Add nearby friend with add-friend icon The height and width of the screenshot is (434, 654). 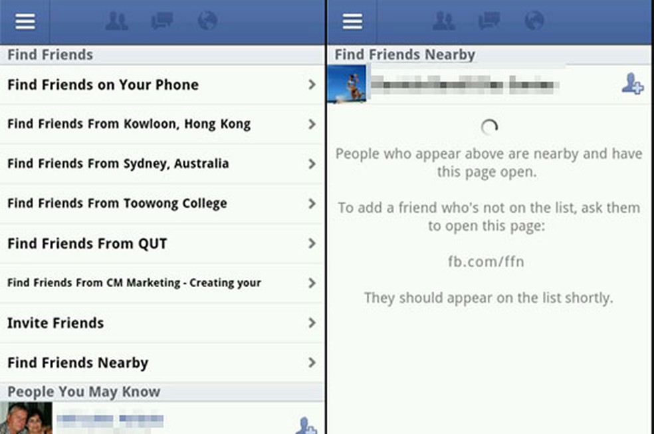(x=632, y=84)
